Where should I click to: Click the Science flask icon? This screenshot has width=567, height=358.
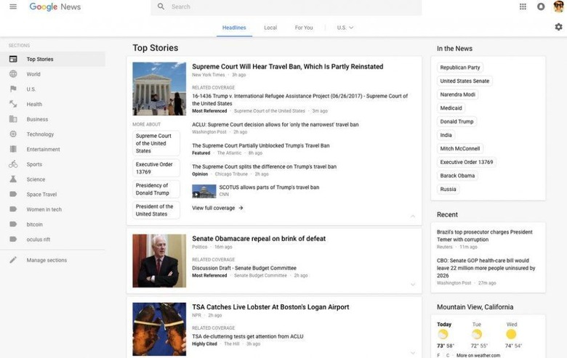(13, 179)
